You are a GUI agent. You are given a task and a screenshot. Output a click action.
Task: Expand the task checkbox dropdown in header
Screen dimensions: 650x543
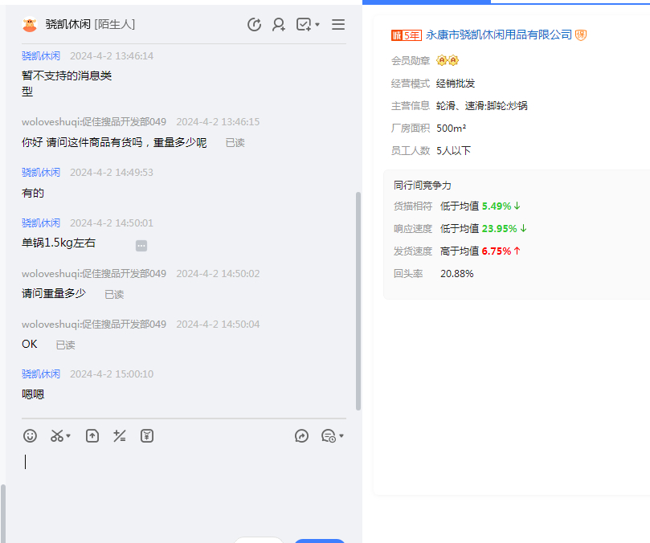click(x=317, y=25)
